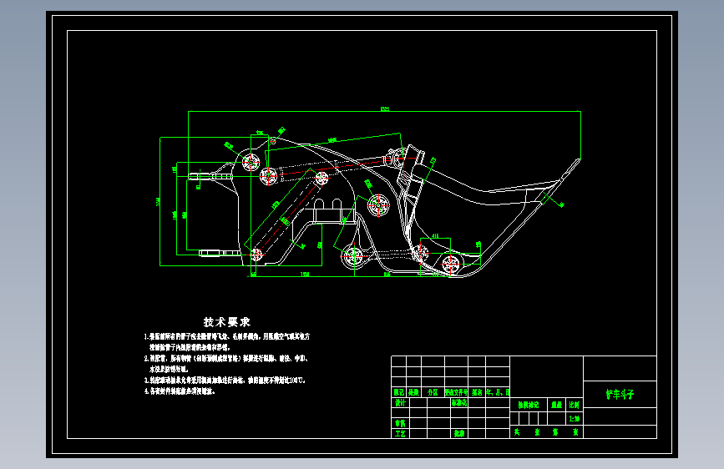Image resolution: width=724 pixels, height=469 pixels.
Task: Click the 阶段标记 label in the title block
Action: tap(529, 405)
